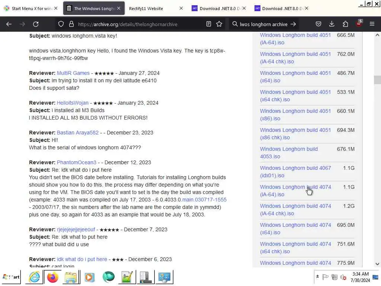The width and height of the screenshot is (381, 286).
Task: Close the Rectify11 Website tab
Action: pos(181,8)
